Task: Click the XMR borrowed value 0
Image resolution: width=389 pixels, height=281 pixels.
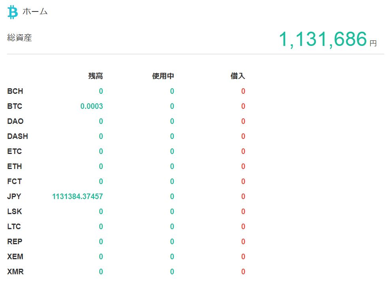Action: point(243,272)
